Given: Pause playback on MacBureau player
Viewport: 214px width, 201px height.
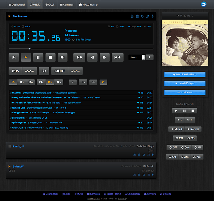Looking at the screenshot, I should point(38,57).
